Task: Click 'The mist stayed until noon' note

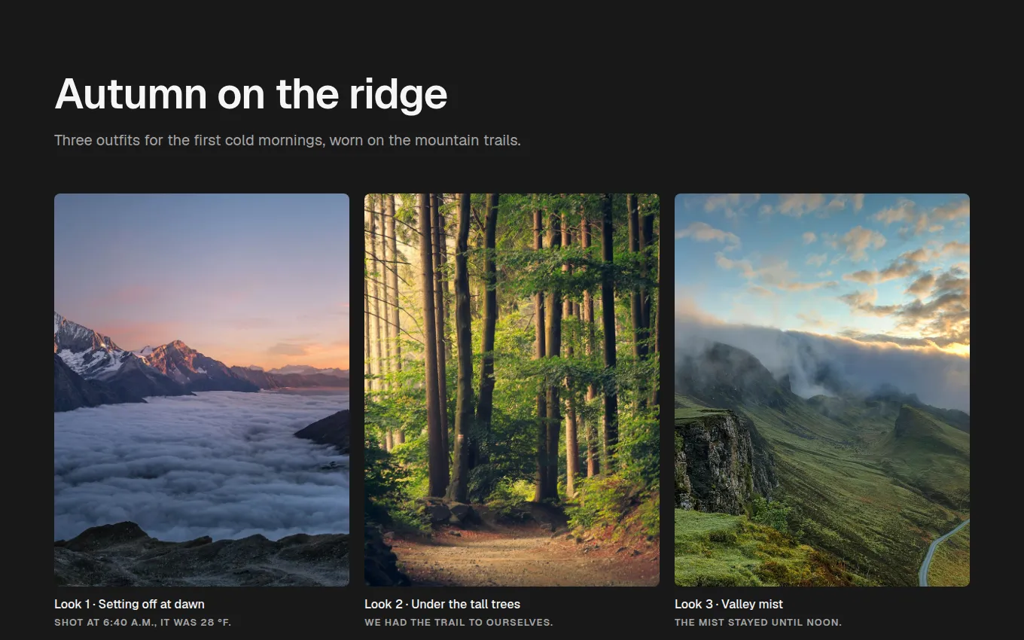Action: coord(758,623)
